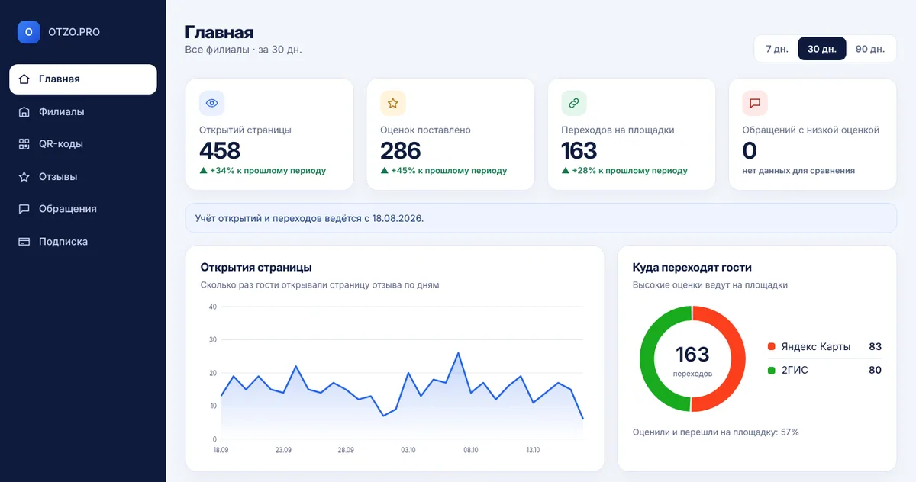Click the building icon beside Филиалы
916x482 pixels.
(x=24, y=112)
